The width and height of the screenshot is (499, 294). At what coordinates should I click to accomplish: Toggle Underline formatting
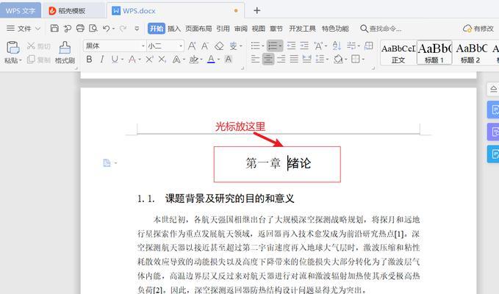coord(115,60)
